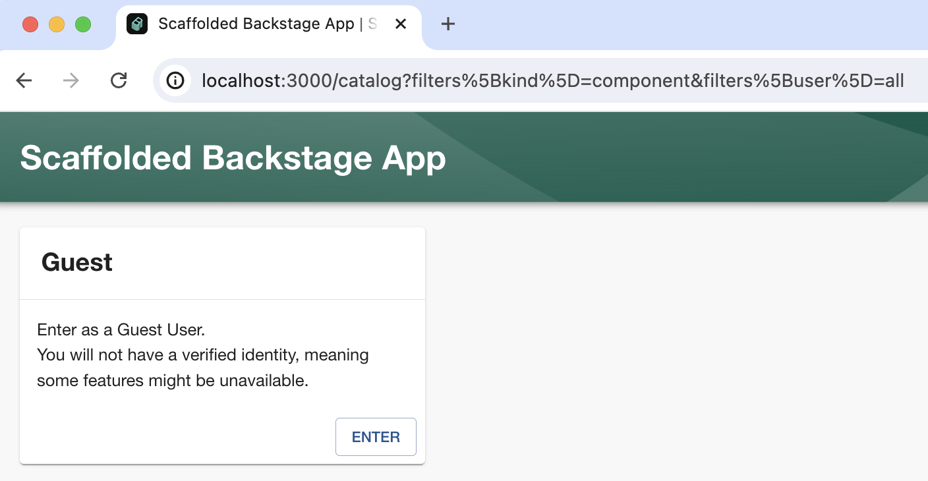928x481 pixels.
Task: Click the 'Enter as a Guest User.' text
Action: [121, 329]
